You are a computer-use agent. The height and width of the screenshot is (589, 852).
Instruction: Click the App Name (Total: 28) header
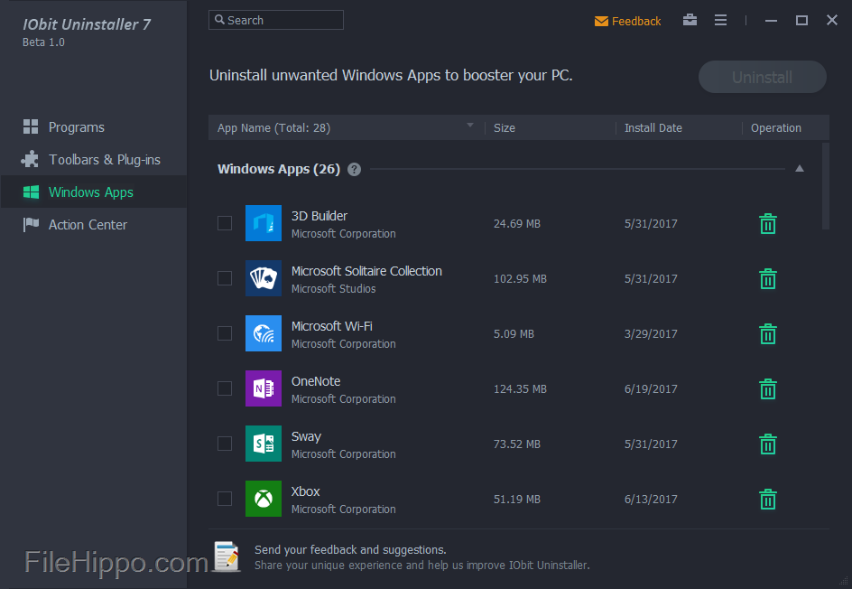point(273,127)
